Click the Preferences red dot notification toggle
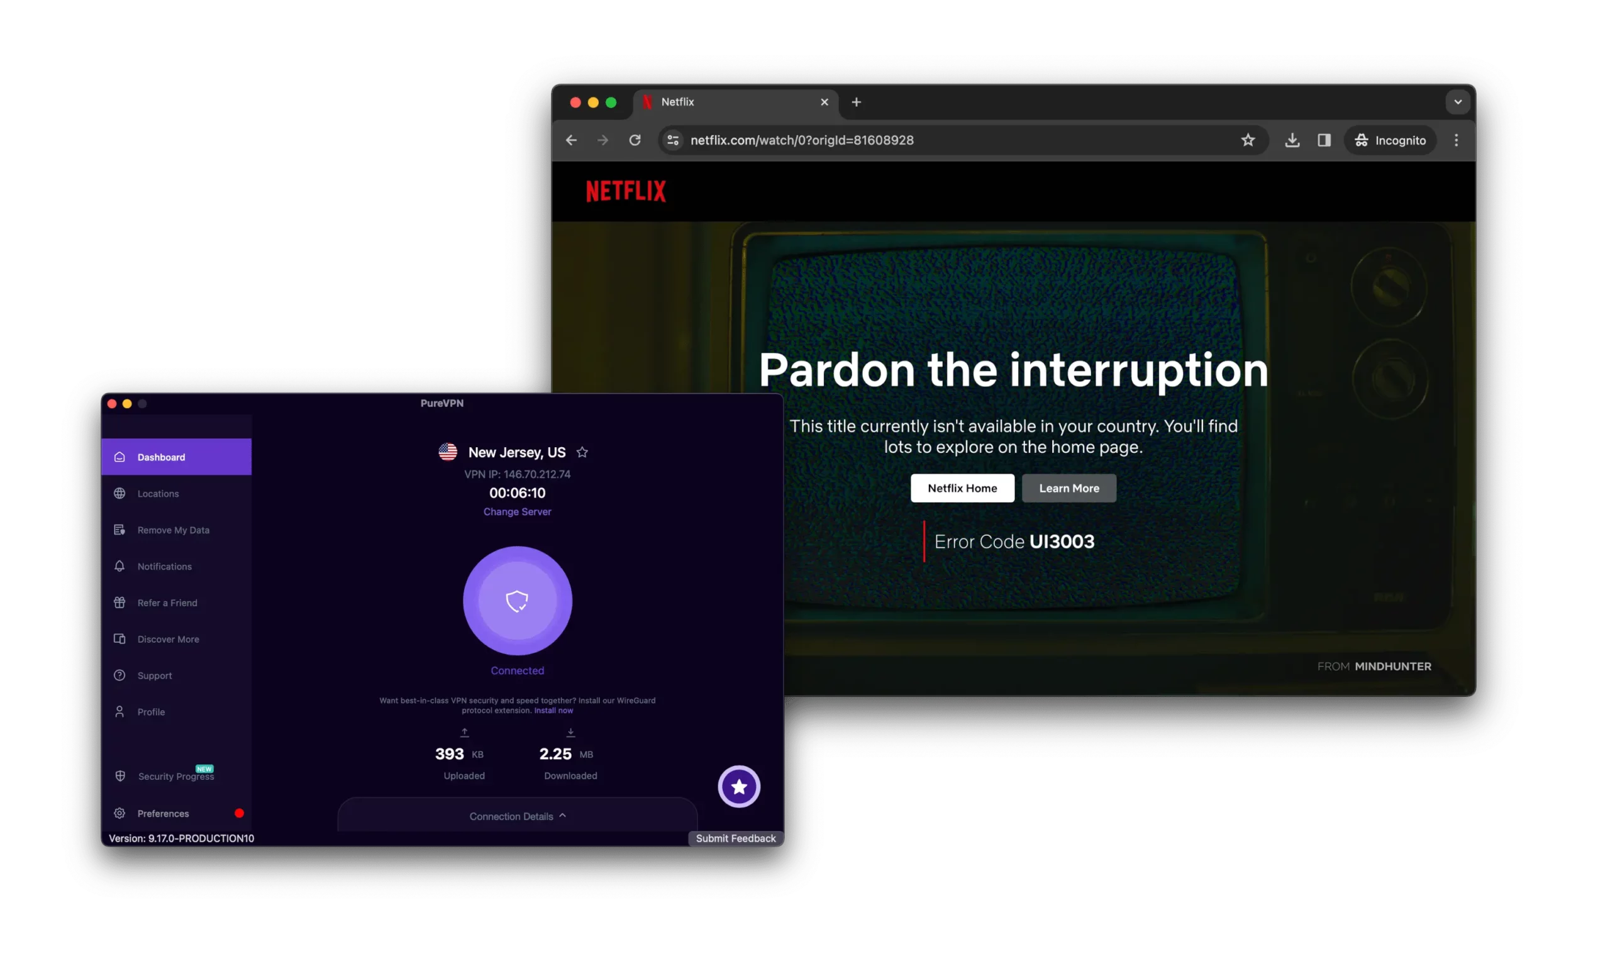 [x=239, y=813]
